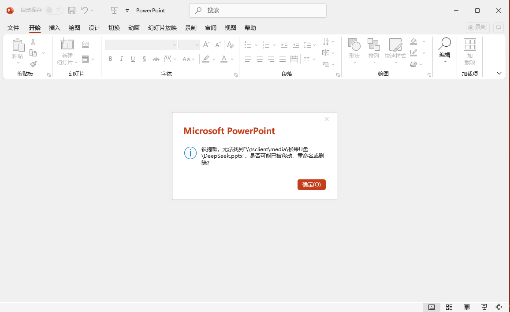
Task: Click Center alignment icon
Action: pyautogui.click(x=260, y=59)
